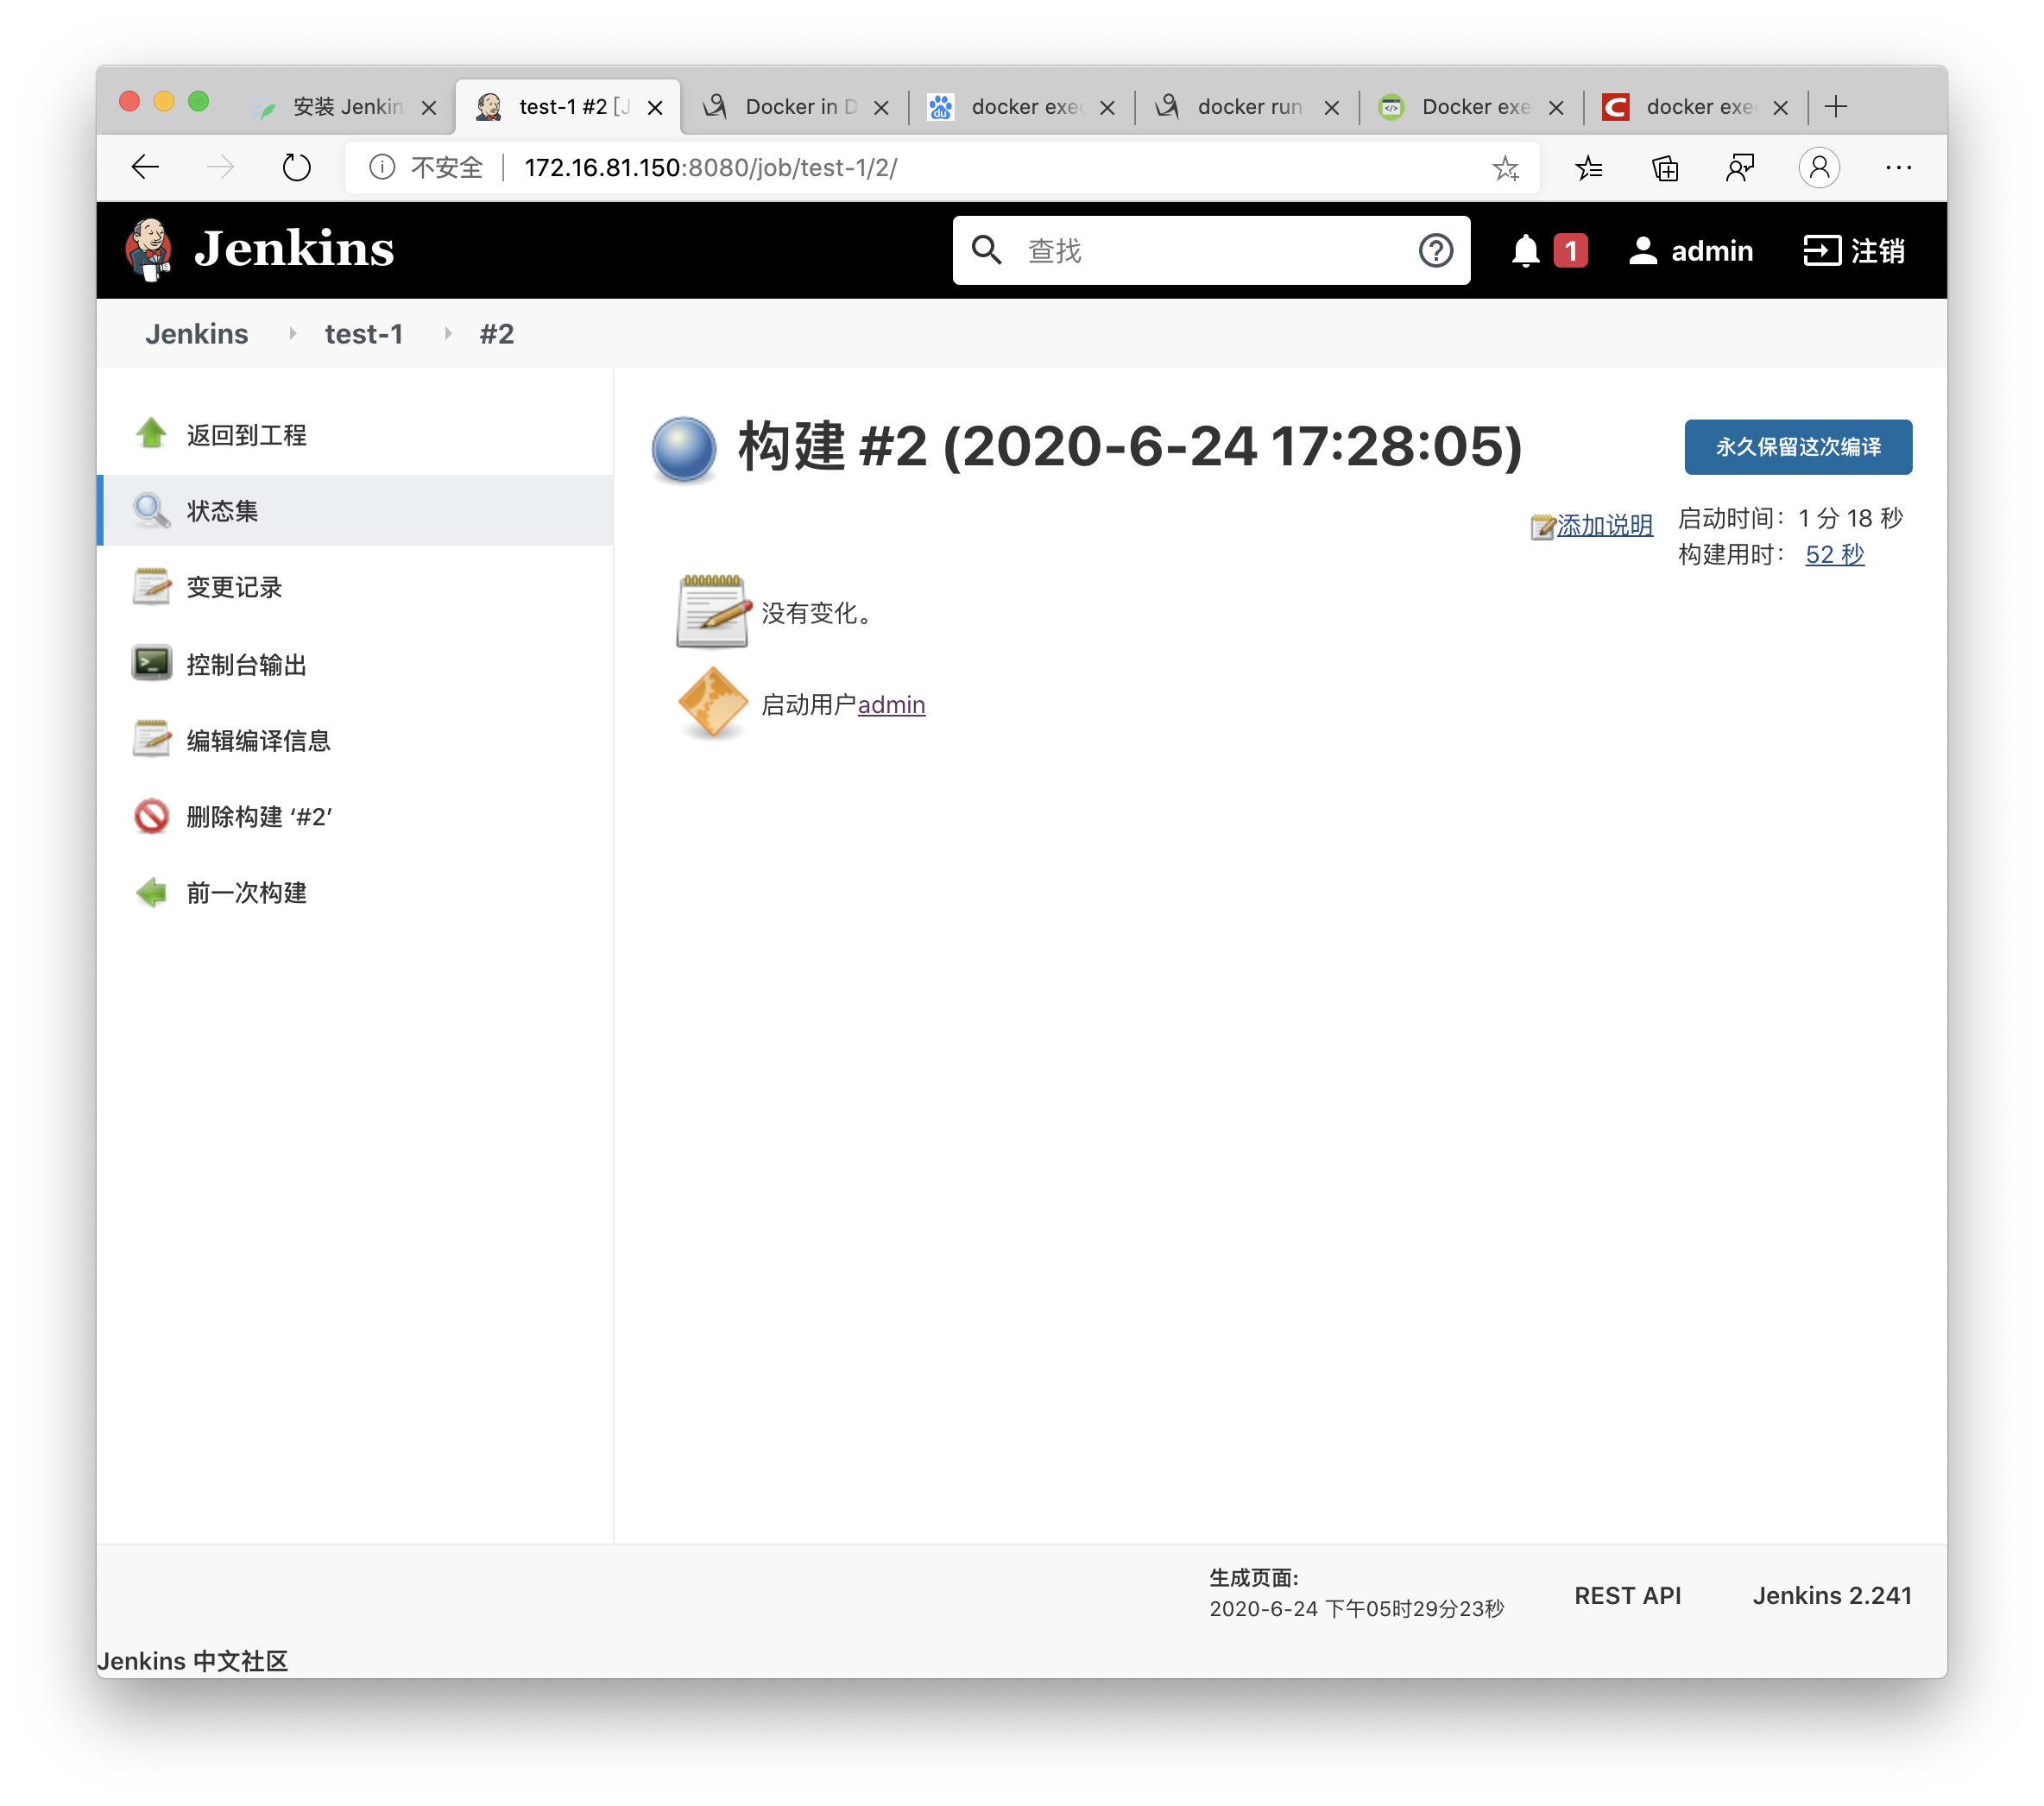Expand the breadcrumb arrow after test-1
The width and height of the screenshot is (2044, 1806).
[447, 333]
